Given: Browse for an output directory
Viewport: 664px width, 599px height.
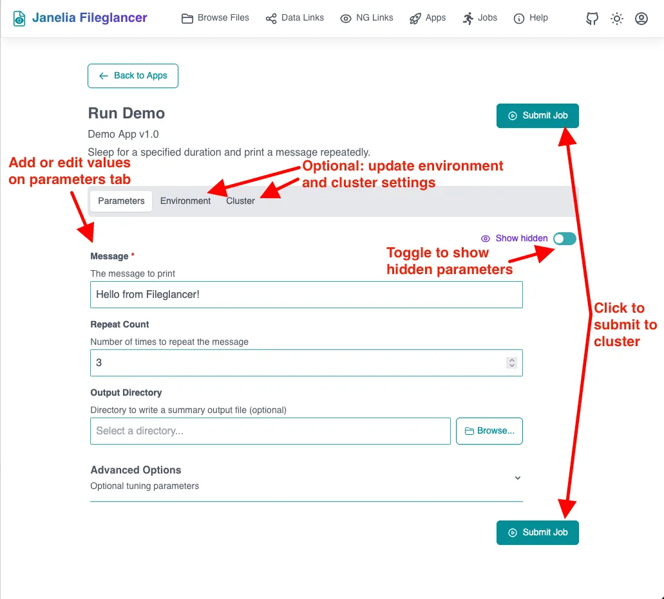Looking at the screenshot, I should (x=489, y=430).
